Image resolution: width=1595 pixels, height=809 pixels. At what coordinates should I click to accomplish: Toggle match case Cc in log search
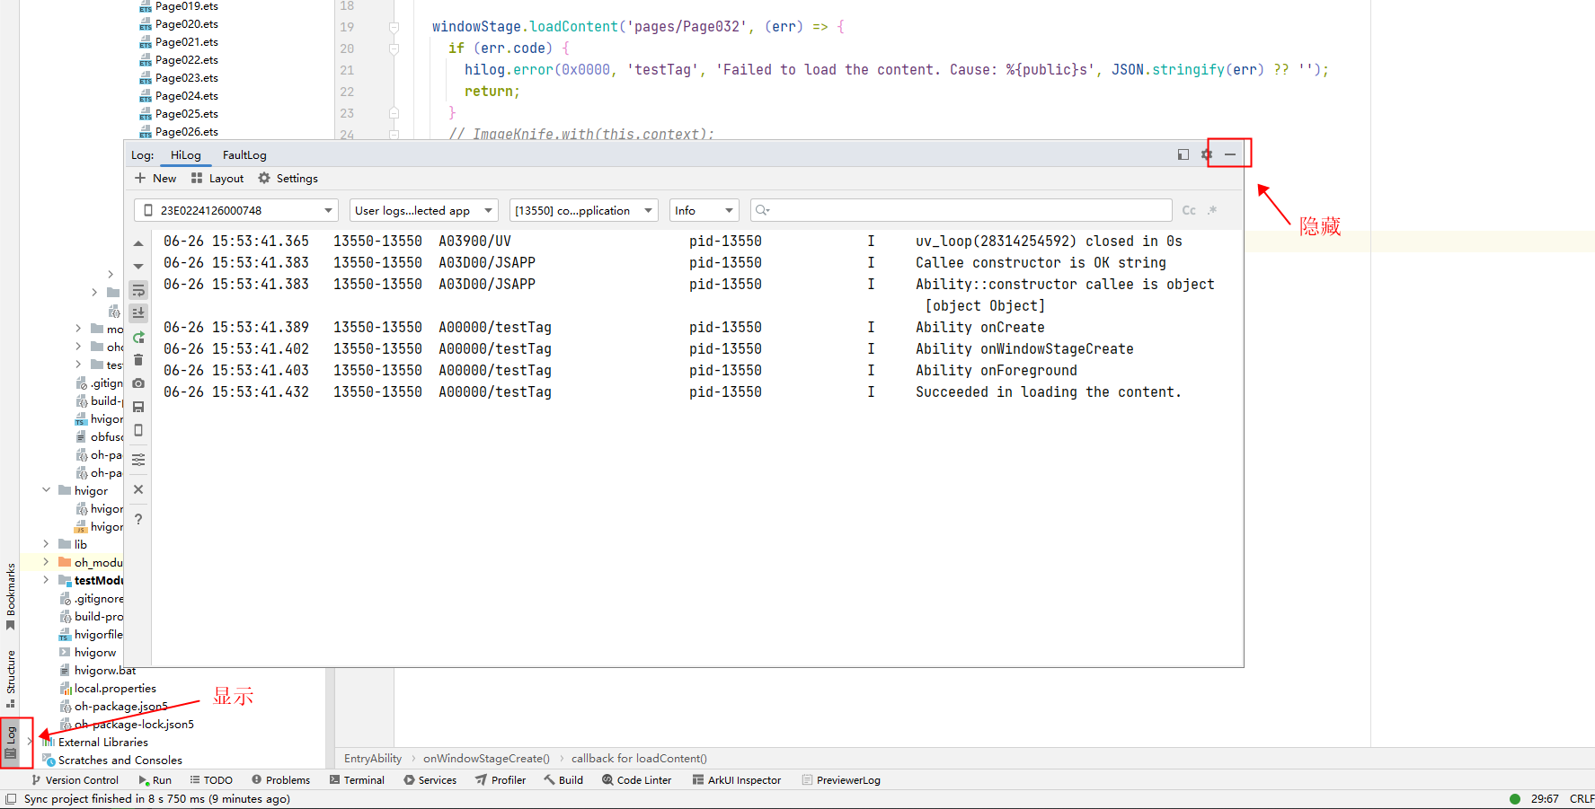(x=1189, y=210)
